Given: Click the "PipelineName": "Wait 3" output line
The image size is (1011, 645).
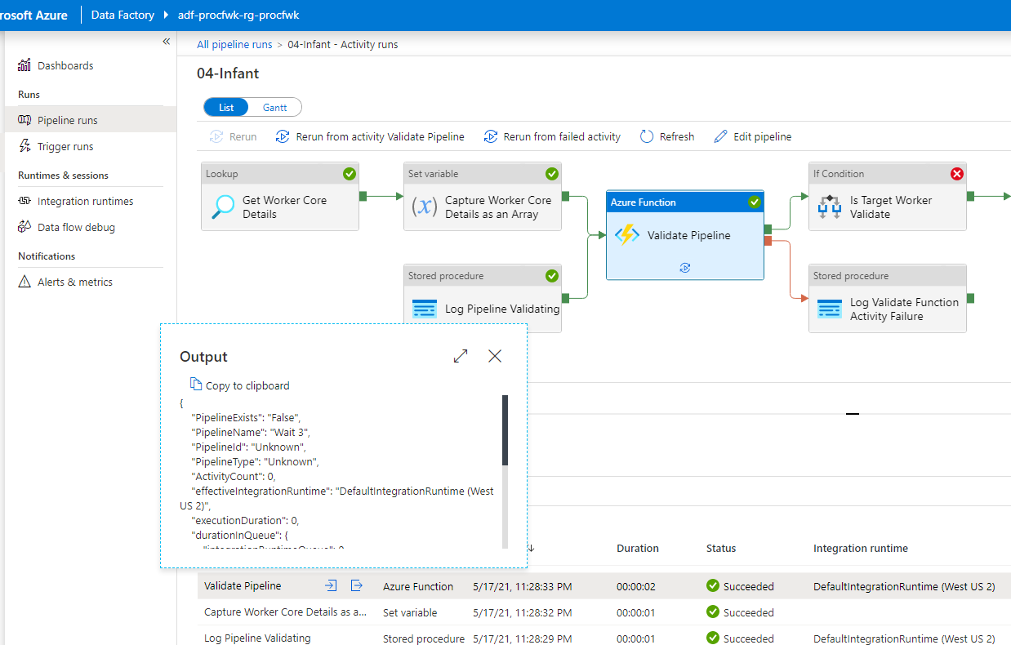Looking at the screenshot, I should pyautogui.click(x=250, y=432).
